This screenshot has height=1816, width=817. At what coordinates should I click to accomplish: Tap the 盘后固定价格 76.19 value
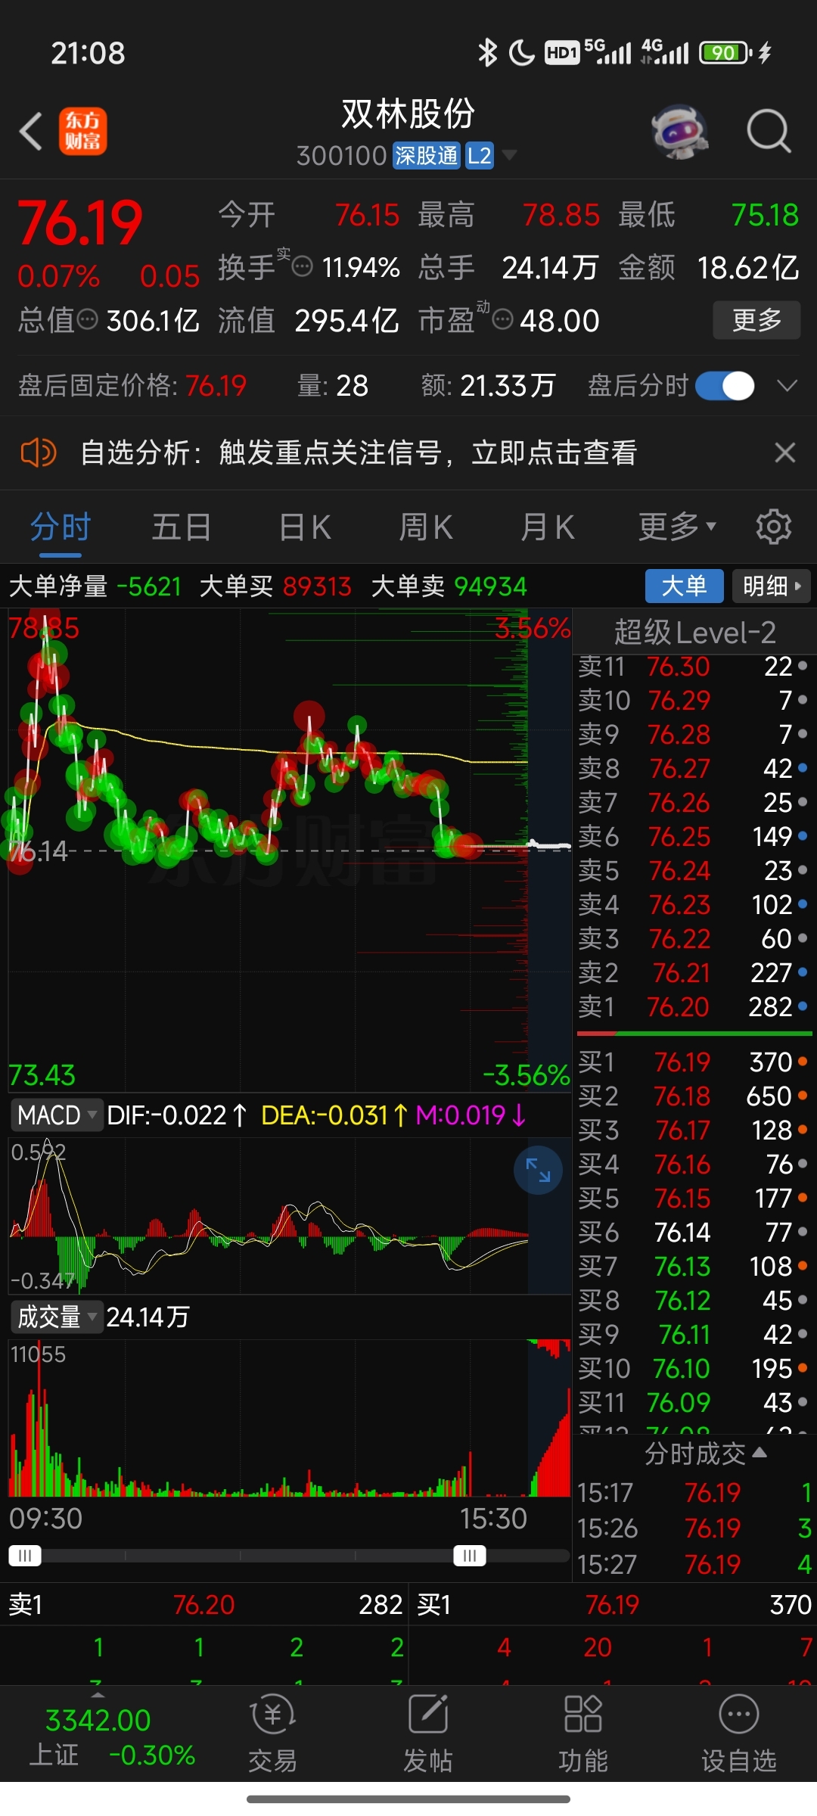216,386
